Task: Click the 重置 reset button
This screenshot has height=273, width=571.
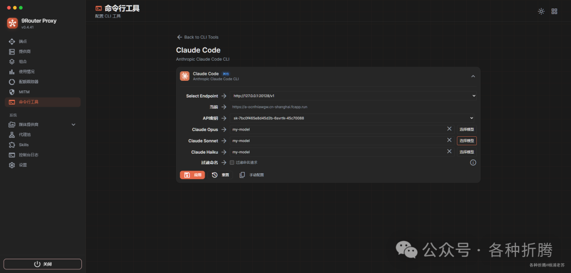Action: [220, 175]
